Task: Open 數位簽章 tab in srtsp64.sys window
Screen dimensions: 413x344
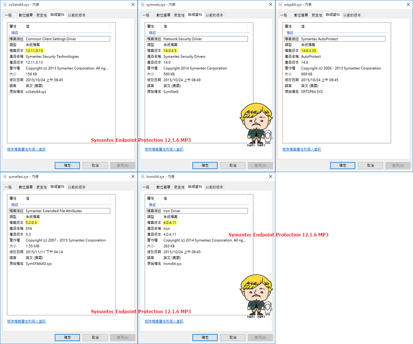Action: pyautogui.click(x=301, y=15)
